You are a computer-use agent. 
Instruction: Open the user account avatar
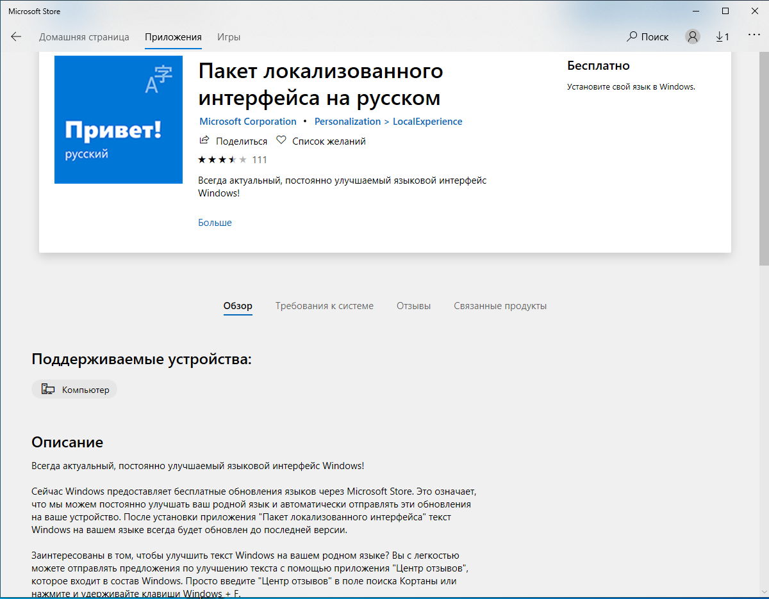(x=693, y=36)
